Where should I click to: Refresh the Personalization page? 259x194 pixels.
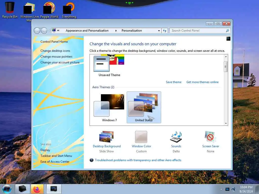point(165,31)
